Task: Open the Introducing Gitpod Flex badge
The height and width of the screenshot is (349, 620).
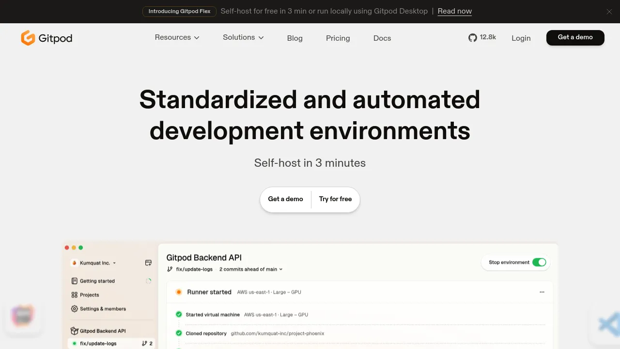Action: pos(179,11)
